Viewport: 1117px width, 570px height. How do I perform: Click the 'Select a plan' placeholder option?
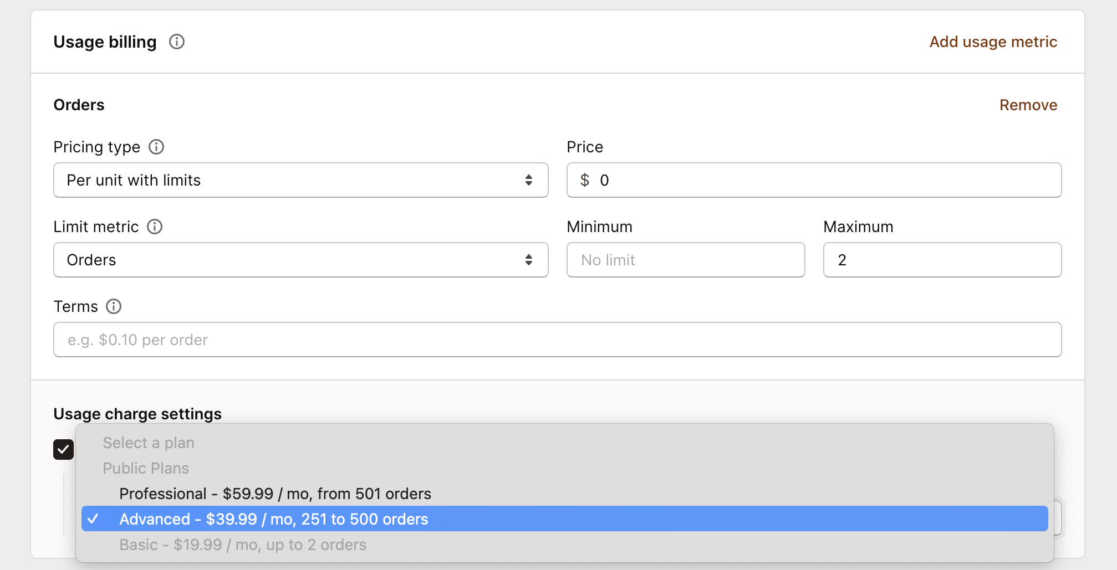click(x=149, y=443)
